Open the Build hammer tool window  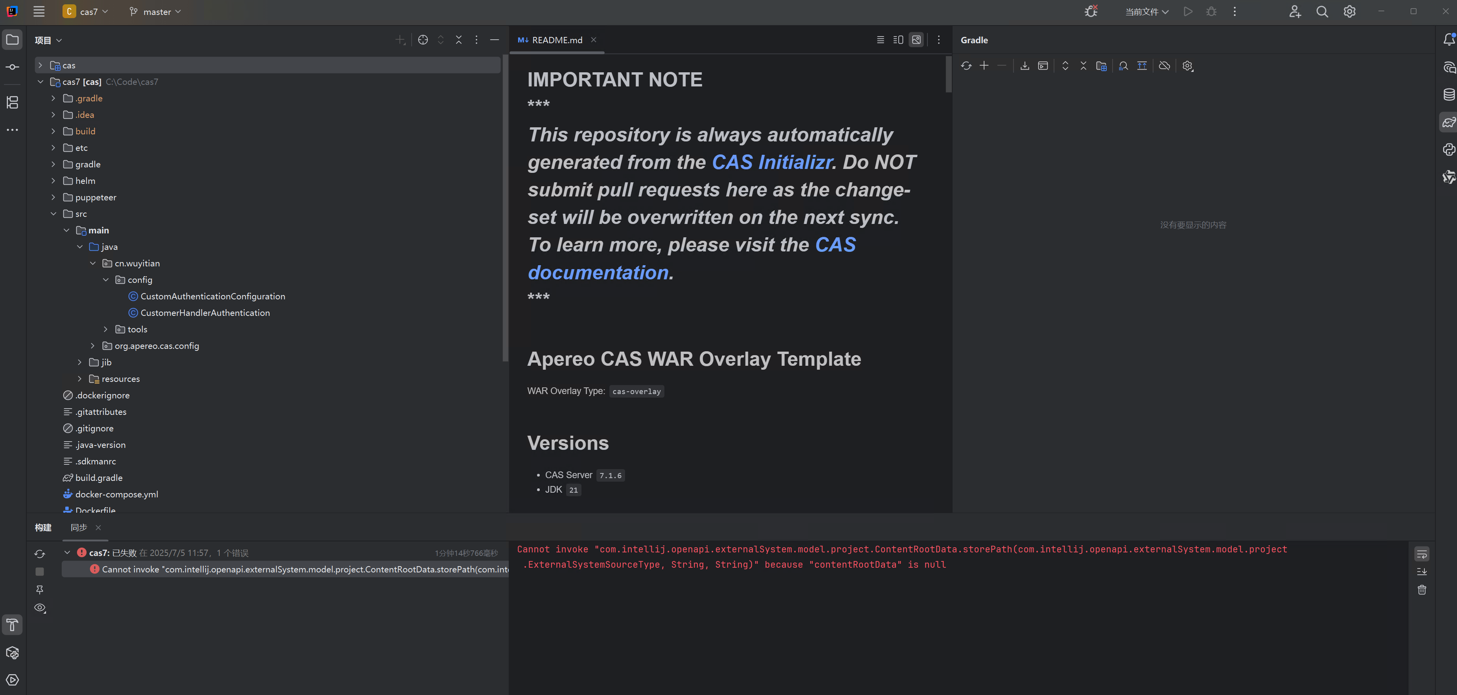coord(13,625)
